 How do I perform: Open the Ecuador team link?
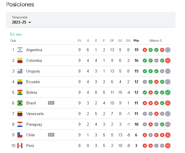[x=33, y=82]
